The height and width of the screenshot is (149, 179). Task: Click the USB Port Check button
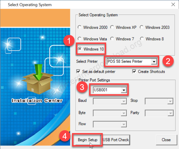(x=116, y=140)
